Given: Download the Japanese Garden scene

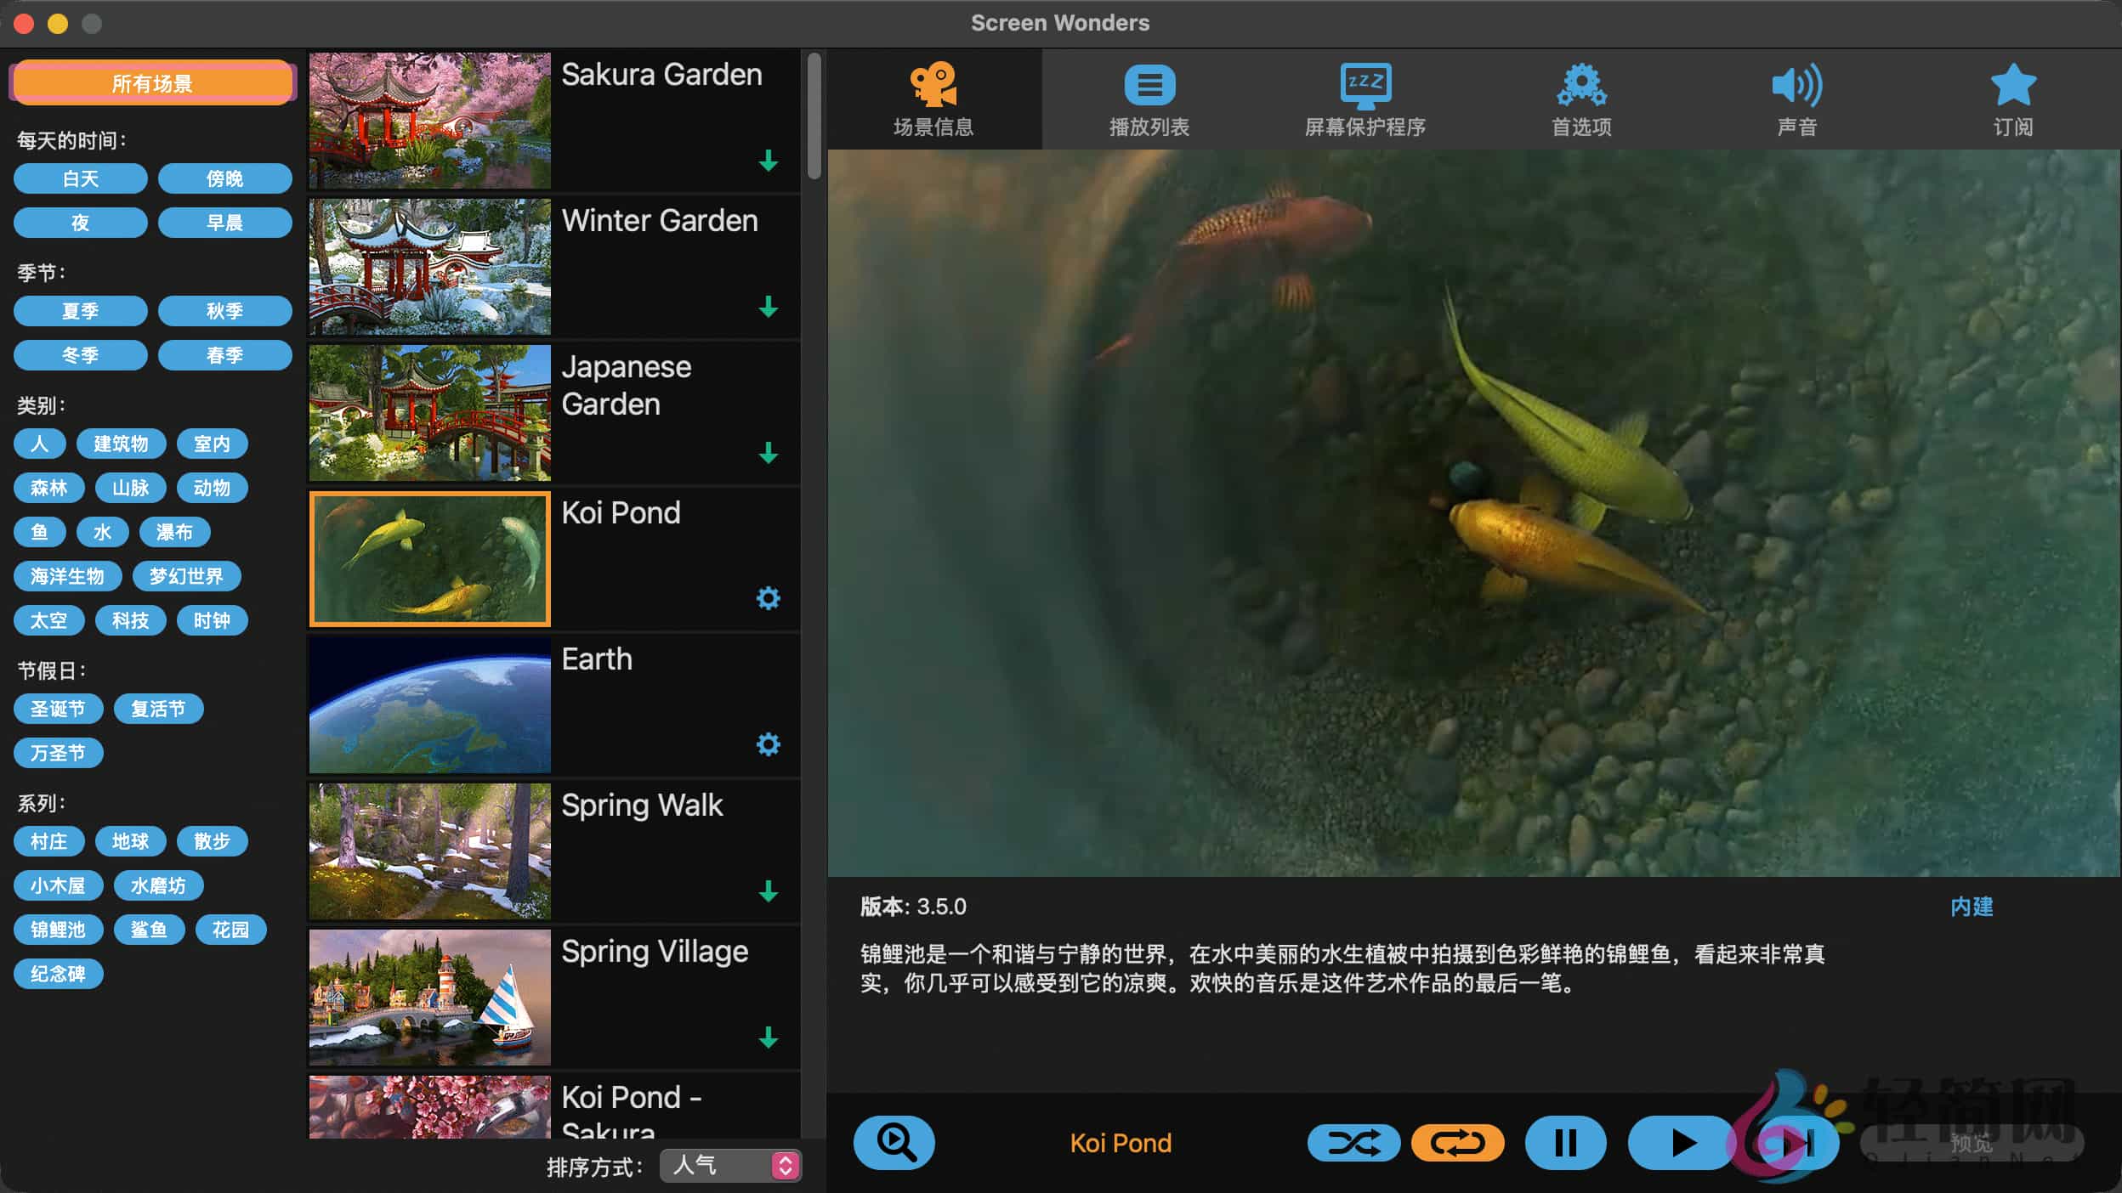Looking at the screenshot, I should [x=769, y=454].
